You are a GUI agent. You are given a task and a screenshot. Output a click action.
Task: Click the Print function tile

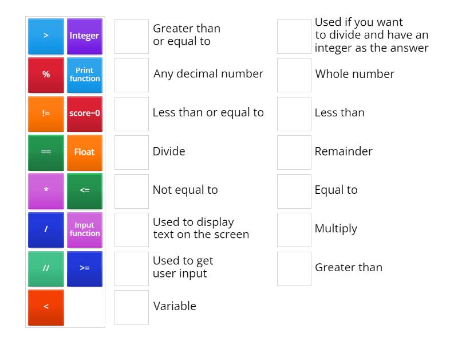pyautogui.click(x=85, y=75)
